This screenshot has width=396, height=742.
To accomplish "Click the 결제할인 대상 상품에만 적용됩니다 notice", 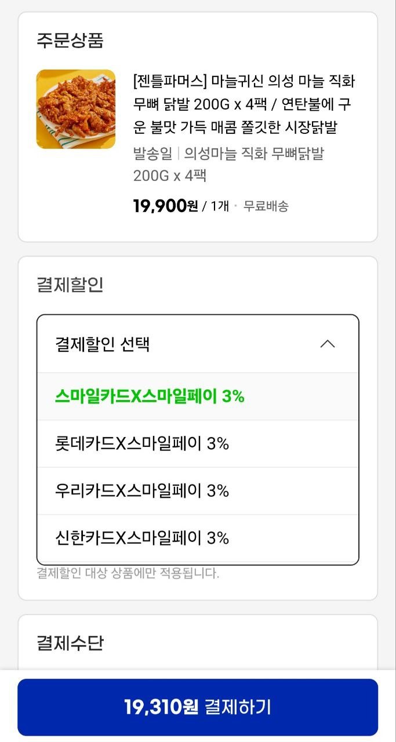I will pos(128,574).
